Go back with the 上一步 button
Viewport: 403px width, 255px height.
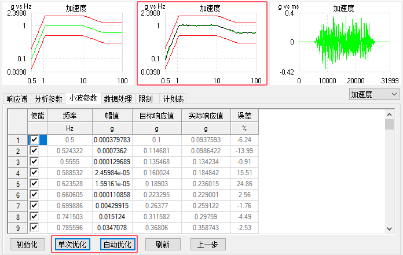208,245
